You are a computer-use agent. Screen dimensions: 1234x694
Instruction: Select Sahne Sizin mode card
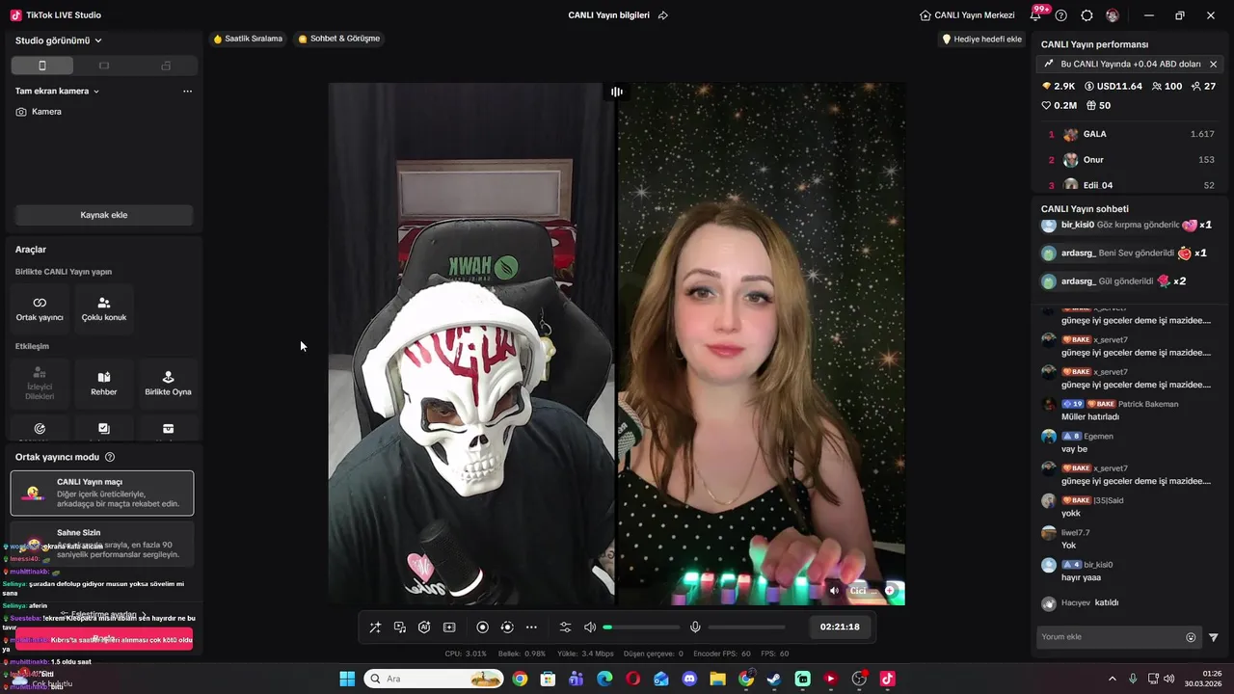(x=102, y=544)
